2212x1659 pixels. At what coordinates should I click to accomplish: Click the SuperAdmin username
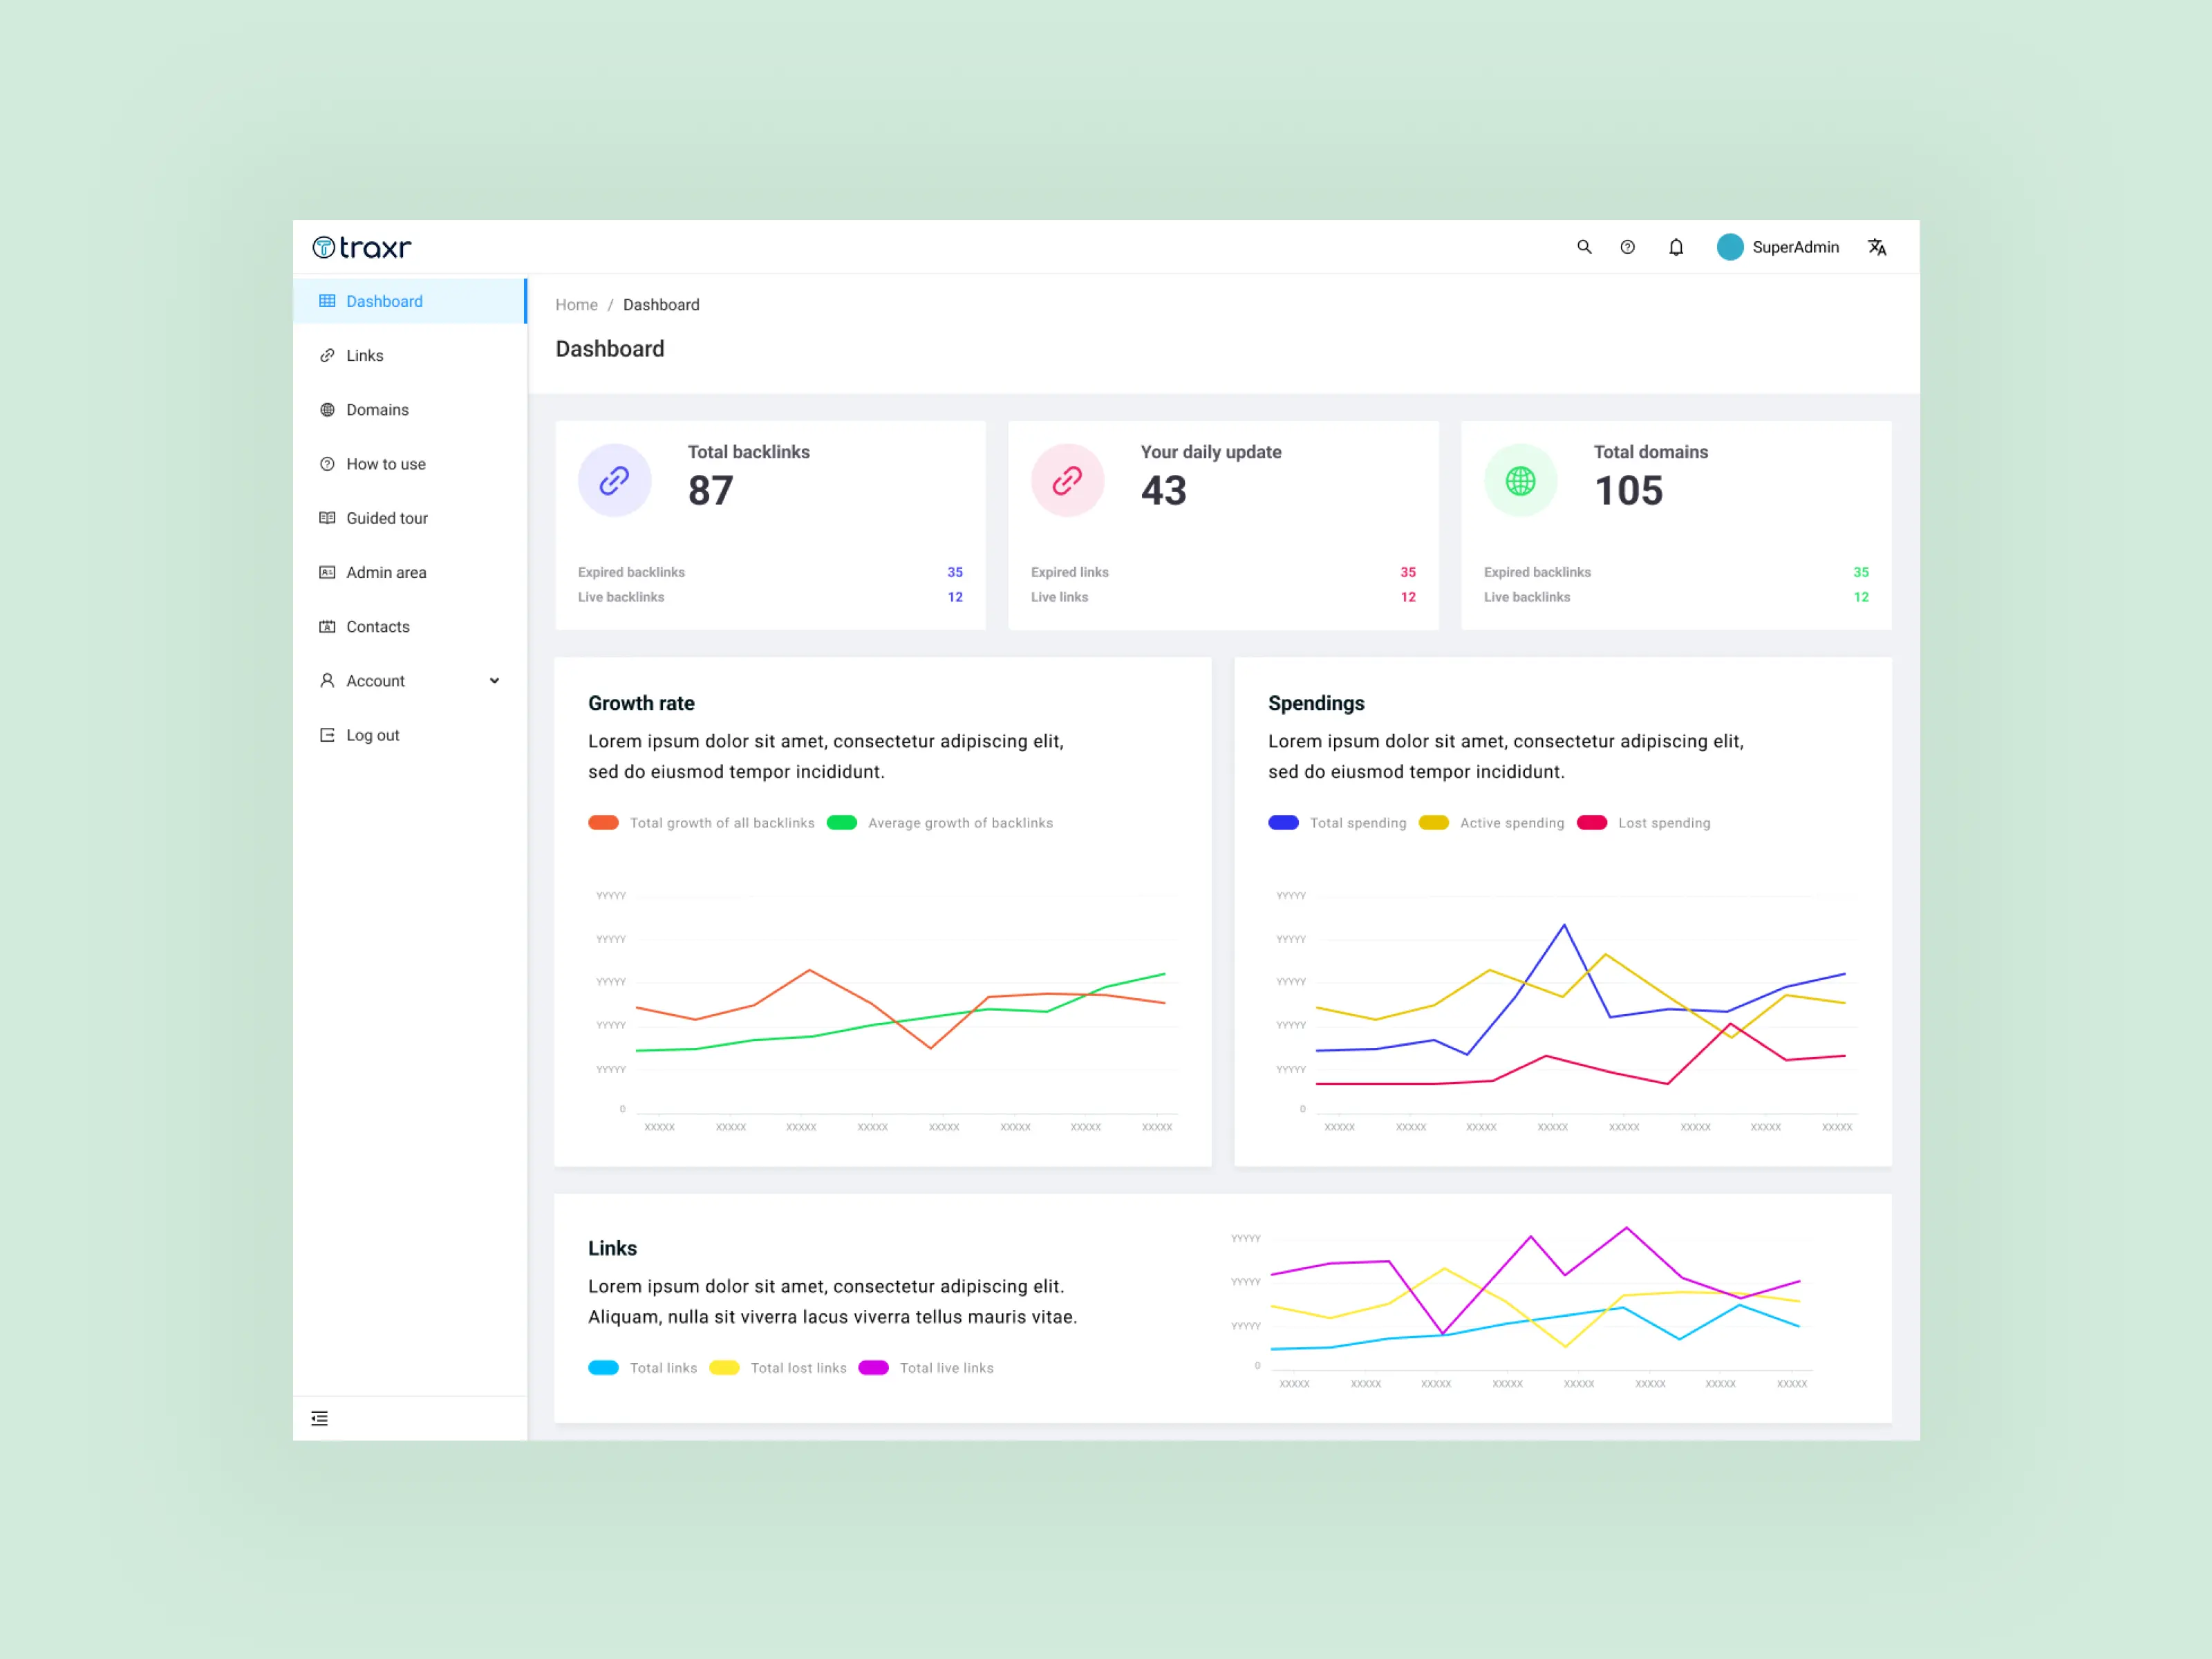point(1795,247)
